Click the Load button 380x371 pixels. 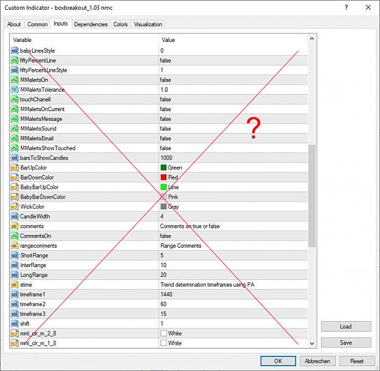(346, 327)
